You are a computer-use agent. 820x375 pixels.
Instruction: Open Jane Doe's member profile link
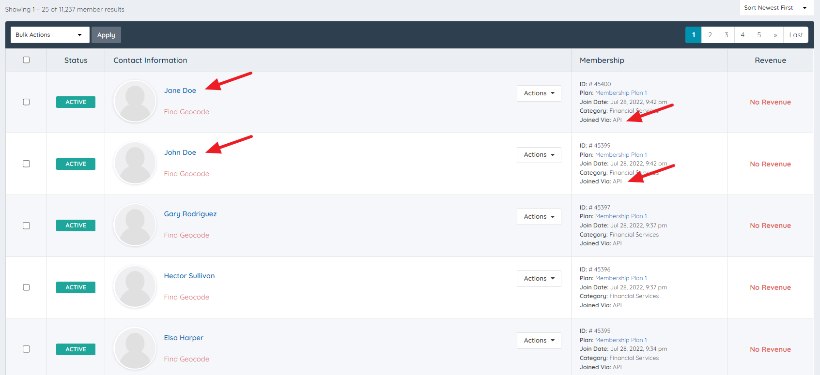click(180, 90)
